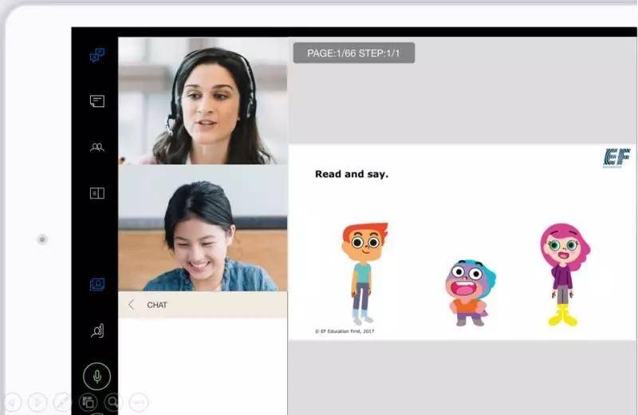Select the teacher's video feed with headset

click(x=203, y=101)
